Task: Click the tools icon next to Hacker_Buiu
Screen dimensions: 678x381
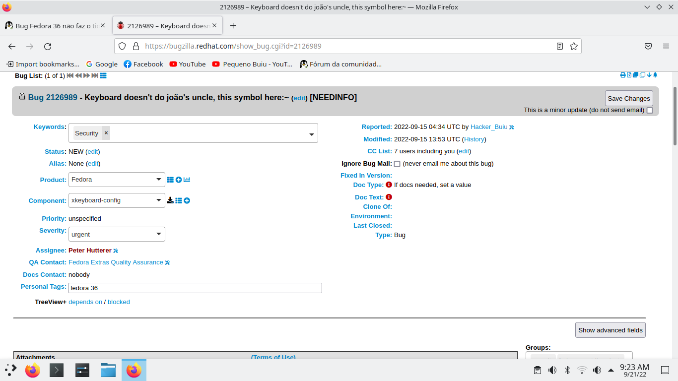Action: click(x=512, y=127)
